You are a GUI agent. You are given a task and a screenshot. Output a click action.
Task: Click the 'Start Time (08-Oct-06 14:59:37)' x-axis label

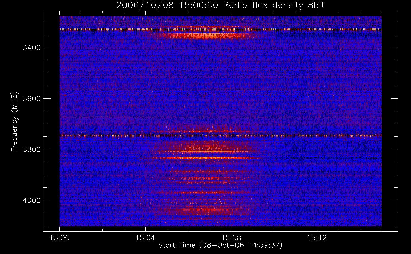[x=220, y=245]
